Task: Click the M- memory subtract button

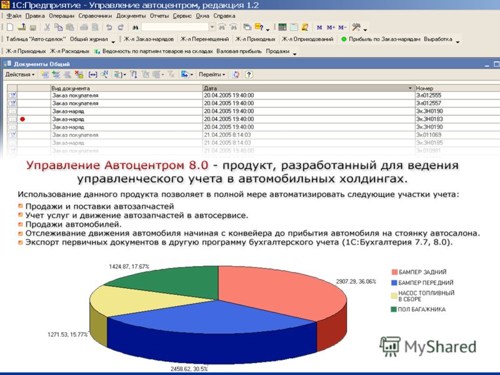Action: click(x=342, y=27)
